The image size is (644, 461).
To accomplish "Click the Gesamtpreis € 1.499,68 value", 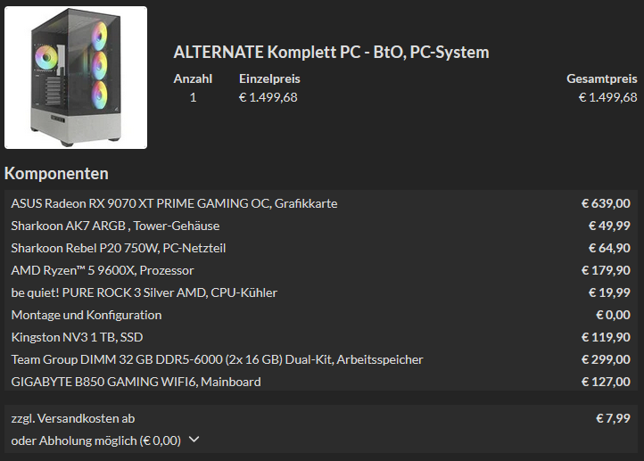I will pos(607,97).
